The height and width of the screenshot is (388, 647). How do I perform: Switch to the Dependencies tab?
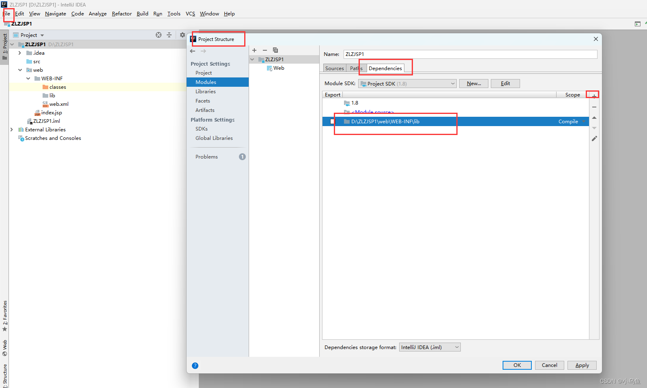pyautogui.click(x=385, y=69)
